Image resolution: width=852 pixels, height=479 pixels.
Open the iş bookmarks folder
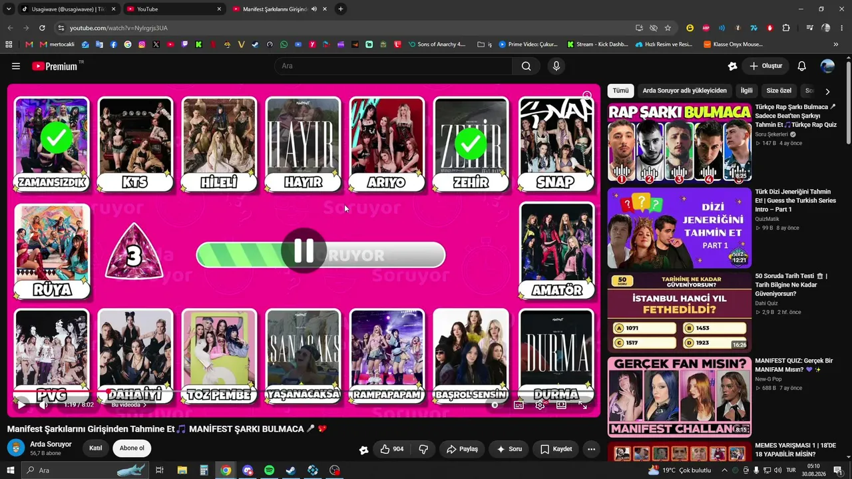click(485, 45)
